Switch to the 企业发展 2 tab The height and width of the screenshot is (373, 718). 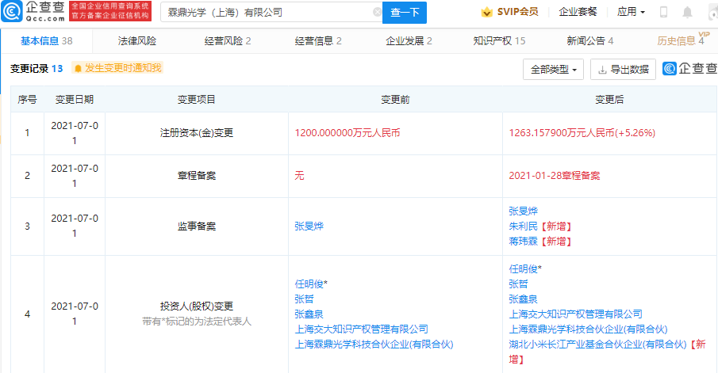pyautogui.click(x=409, y=41)
